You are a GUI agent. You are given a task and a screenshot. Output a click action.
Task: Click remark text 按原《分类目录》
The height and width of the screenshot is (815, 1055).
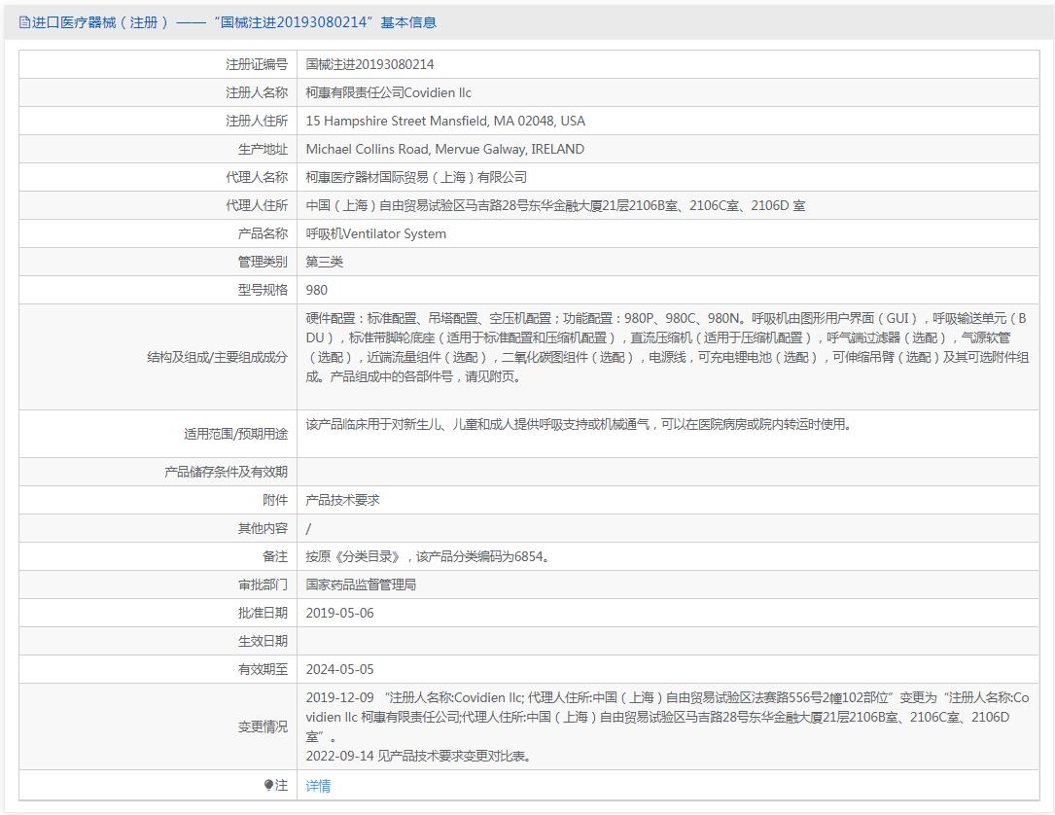tap(427, 557)
